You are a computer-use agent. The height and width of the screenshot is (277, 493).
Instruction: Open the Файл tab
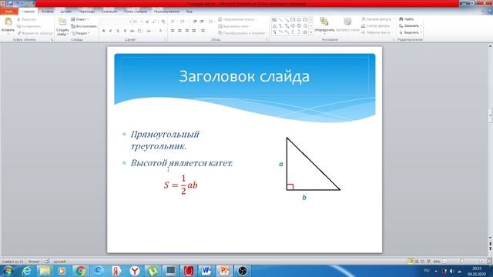[9, 12]
